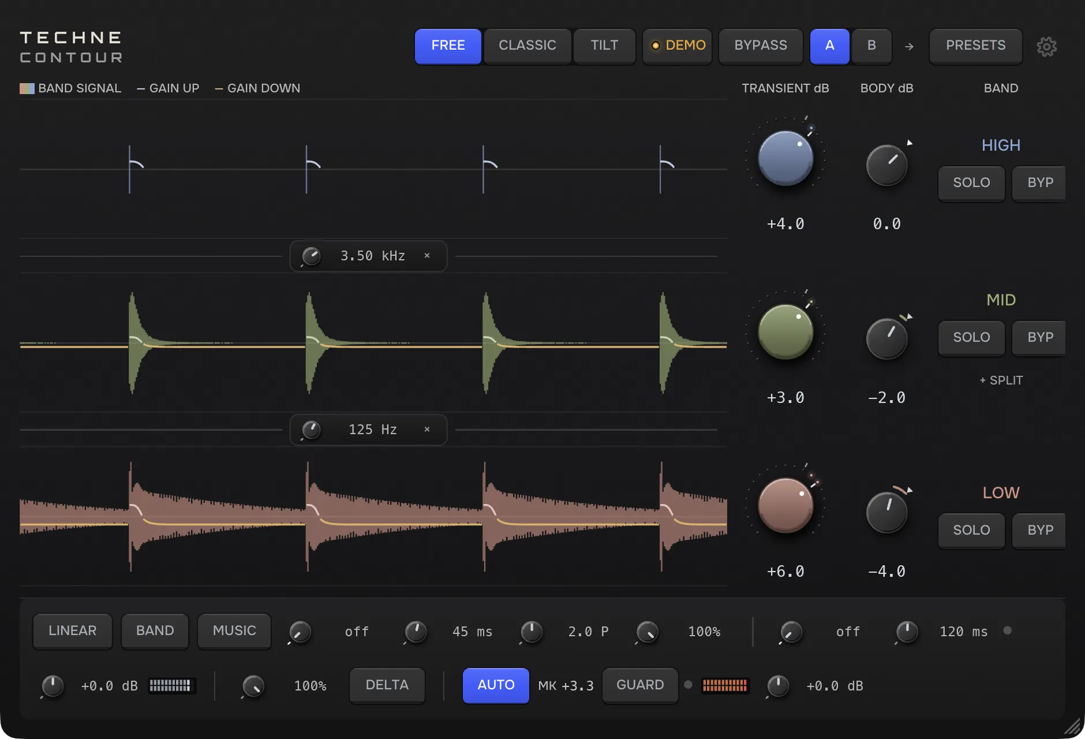
Task: Select state slot A
Action: 830,46
